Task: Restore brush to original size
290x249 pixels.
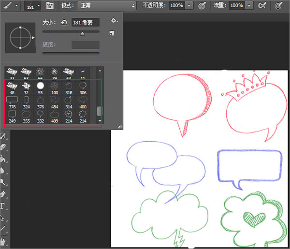Action: click(64, 22)
